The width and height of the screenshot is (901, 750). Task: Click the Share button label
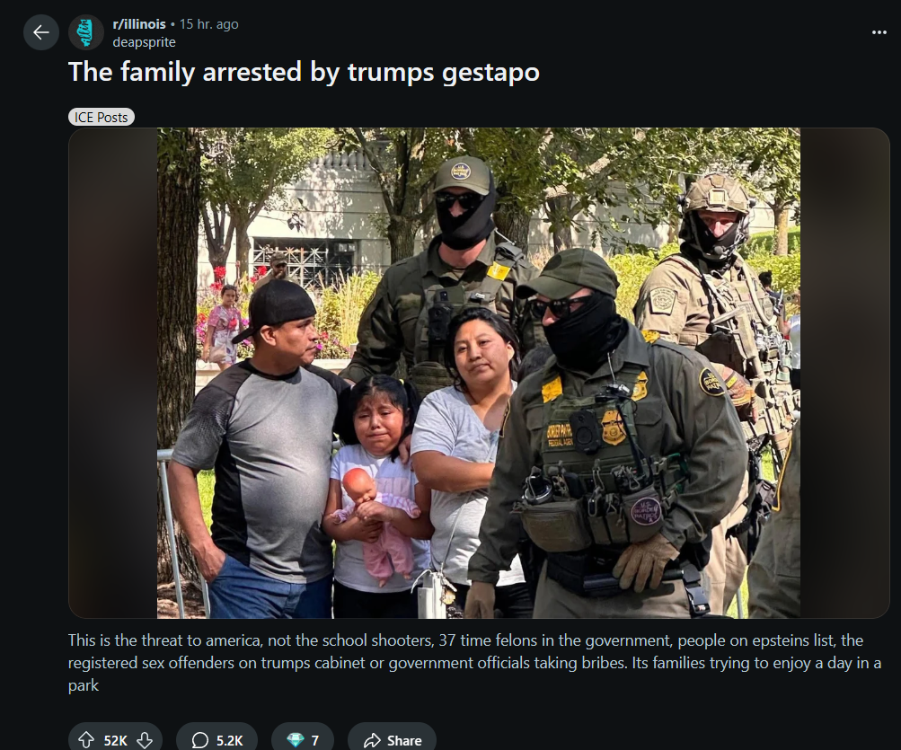[404, 740]
